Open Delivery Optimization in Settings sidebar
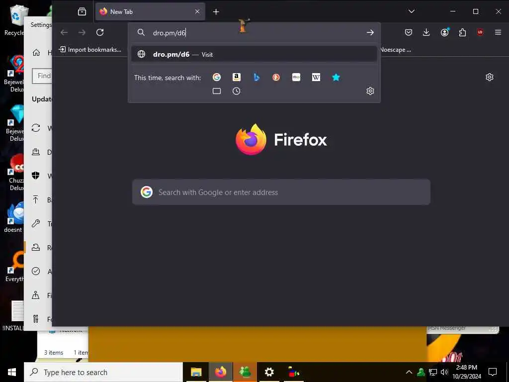The width and height of the screenshot is (509, 382). pyautogui.click(x=36, y=152)
